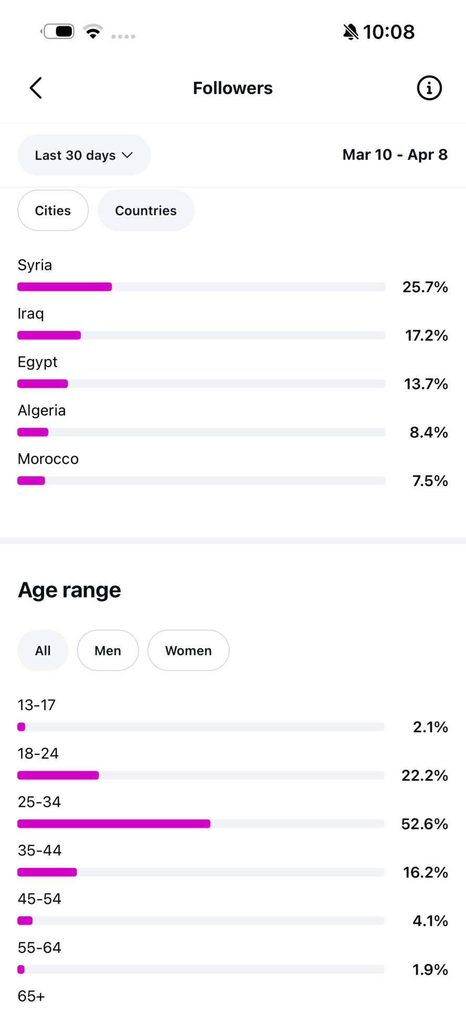This screenshot has width=466, height=1011.
Task: Switch to the Cities tab
Action: click(x=53, y=211)
